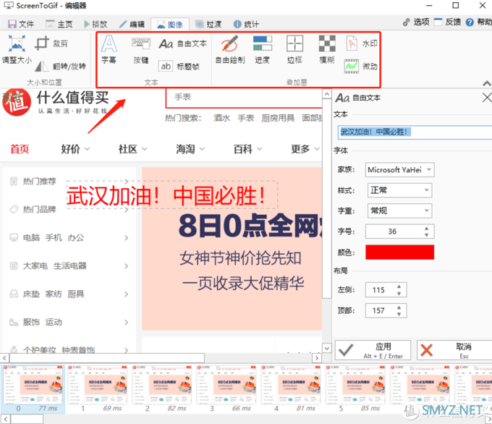Select frame 4 thumbnail (81 ms)
492x424 pixels.
click(291, 389)
